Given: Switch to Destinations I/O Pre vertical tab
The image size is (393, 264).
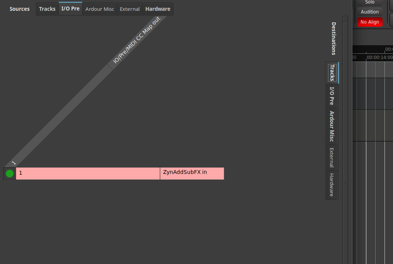Looking at the screenshot, I should click(332, 96).
